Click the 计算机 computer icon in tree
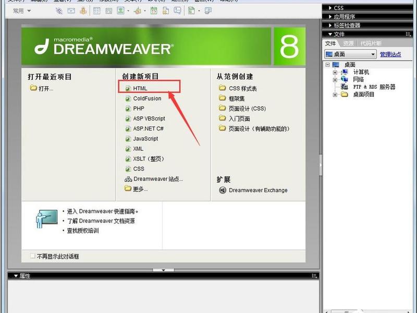Viewport: 417px width, 313px height. point(345,72)
